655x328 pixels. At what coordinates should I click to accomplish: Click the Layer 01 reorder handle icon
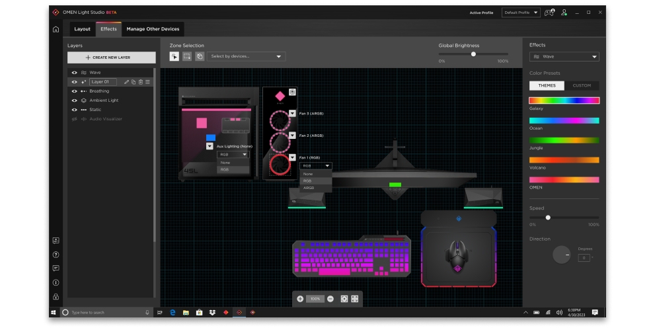click(x=147, y=82)
